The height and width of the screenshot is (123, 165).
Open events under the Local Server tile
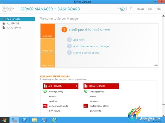(93, 96)
